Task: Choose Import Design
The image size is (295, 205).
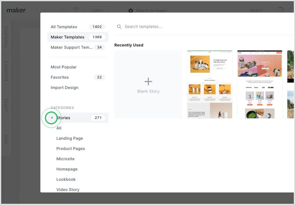Action: pos(78,88)
